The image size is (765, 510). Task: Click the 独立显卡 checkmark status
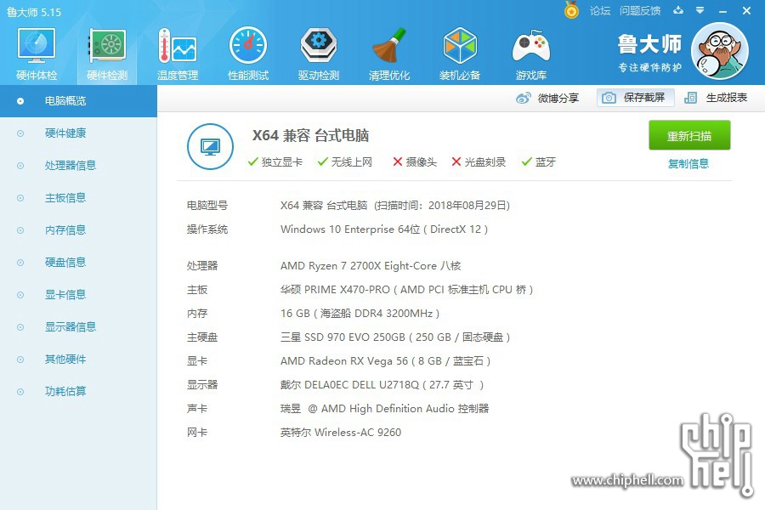click(x=275, y=162)
